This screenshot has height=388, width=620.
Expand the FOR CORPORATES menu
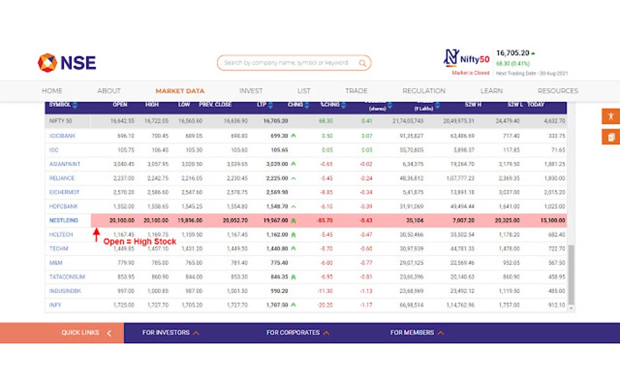[x=297, y=333]
